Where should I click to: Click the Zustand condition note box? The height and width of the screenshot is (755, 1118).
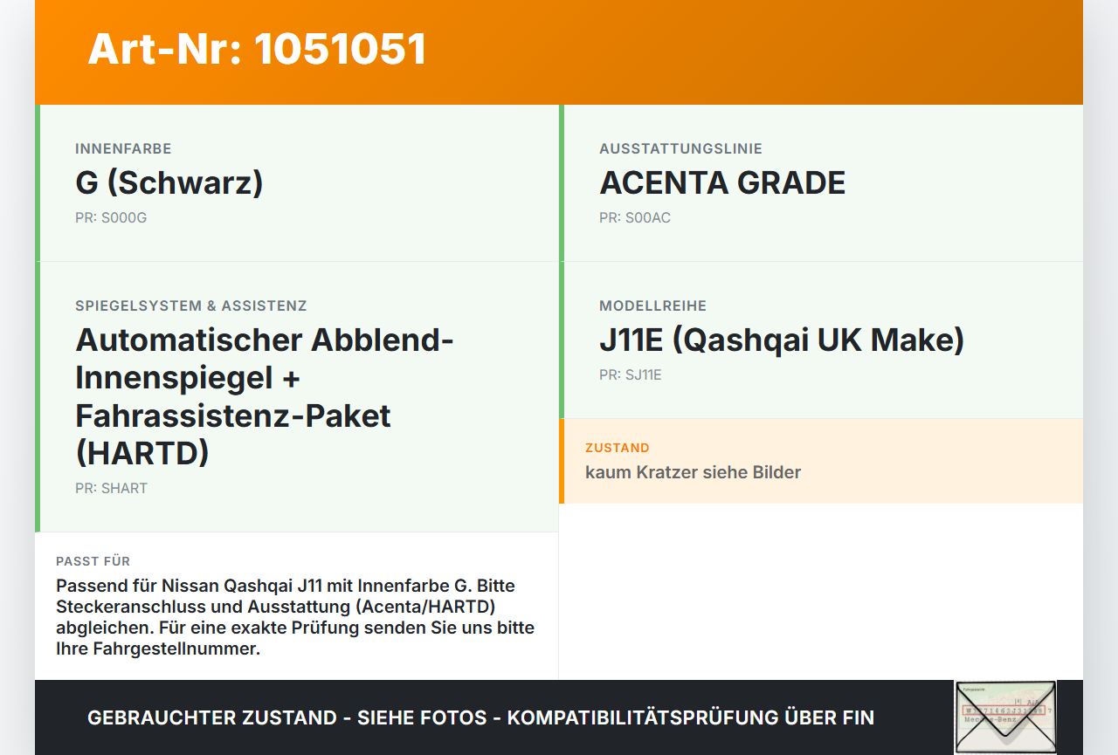coord(821,461)
